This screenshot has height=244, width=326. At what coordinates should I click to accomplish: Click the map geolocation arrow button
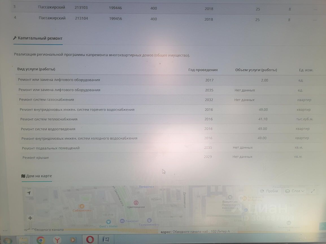(29, 193)
